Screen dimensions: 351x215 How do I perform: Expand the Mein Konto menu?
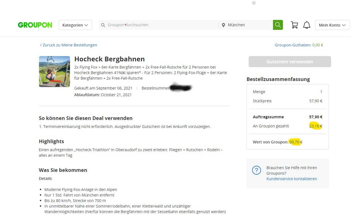332,25
